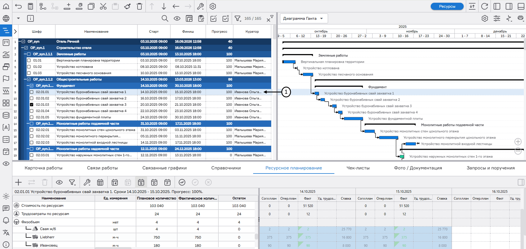Open the wrench settings tool in top toolbar

click(200, 6)
